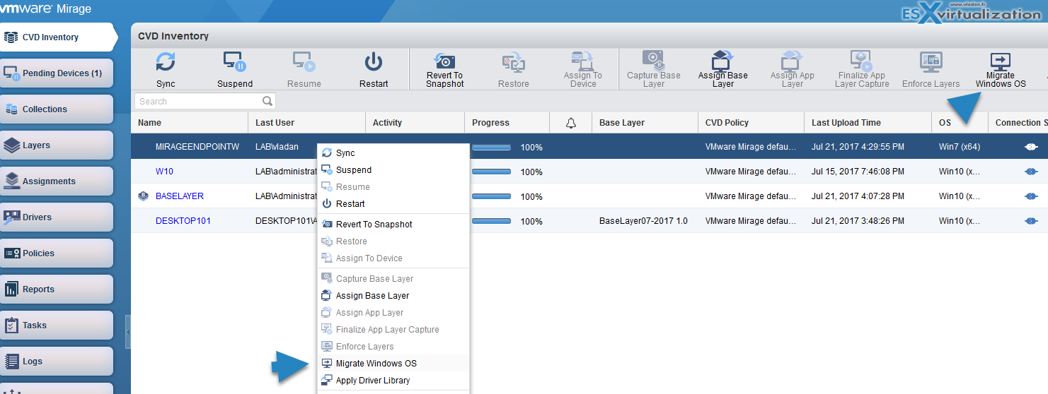Viewport: 1048px width, 394px height.
Task: Click the Restore toolbar icon
Action: click(514, 62)
